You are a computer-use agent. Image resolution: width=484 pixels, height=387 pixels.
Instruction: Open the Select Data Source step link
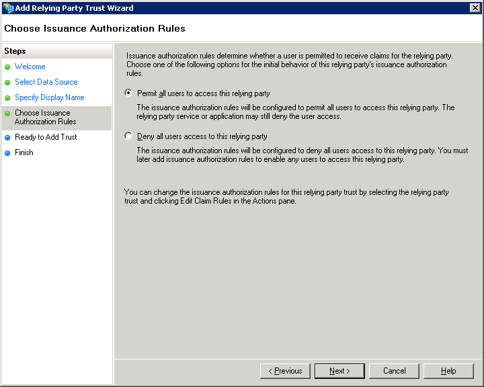pyautogui.click(x=46, y=82)
